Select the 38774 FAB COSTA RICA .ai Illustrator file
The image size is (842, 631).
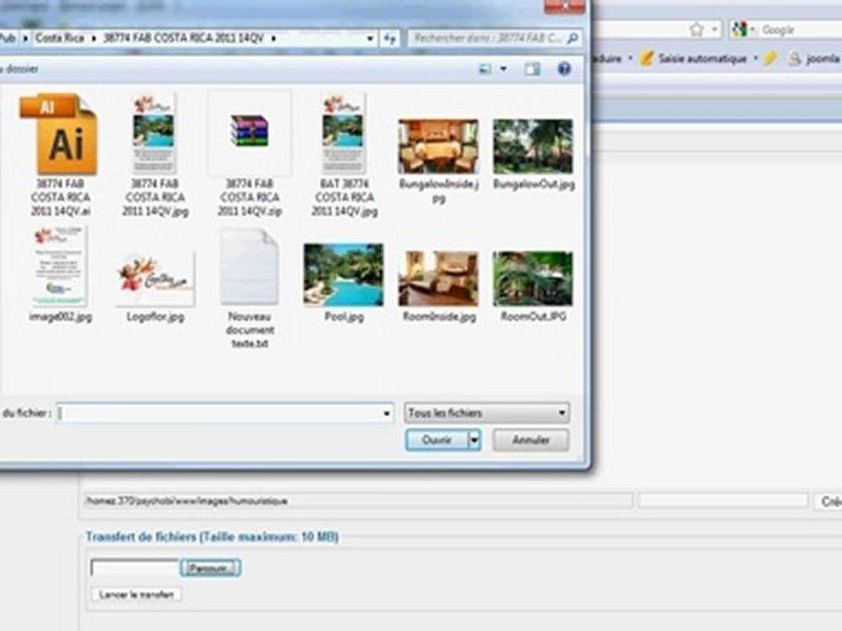60,154
